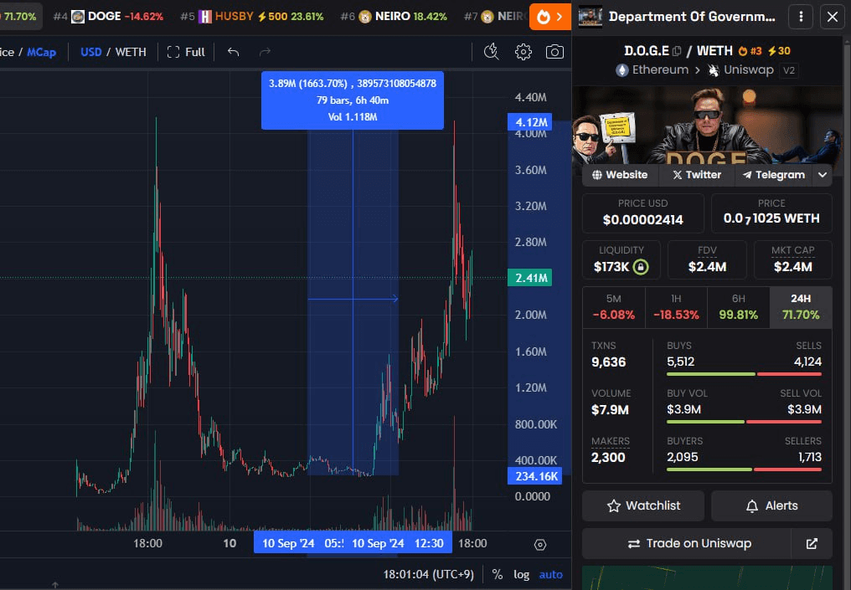Image resolution: width=851 pixels, height=590 pixels.
Task: Select the 24H timeframe tab
Action: click(801, 307)
